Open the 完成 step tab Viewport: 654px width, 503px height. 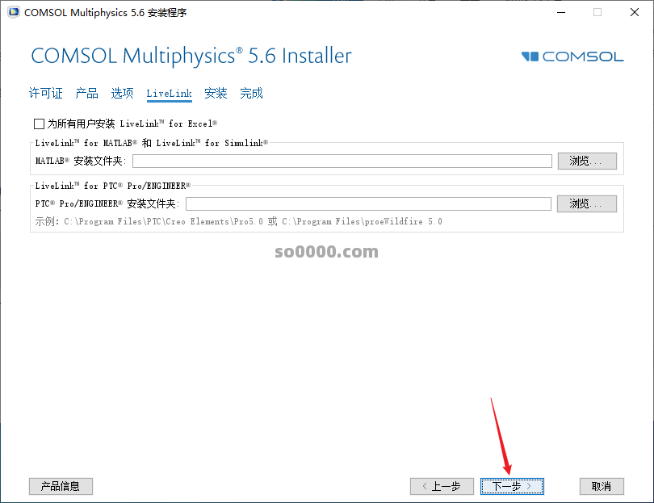251,94
